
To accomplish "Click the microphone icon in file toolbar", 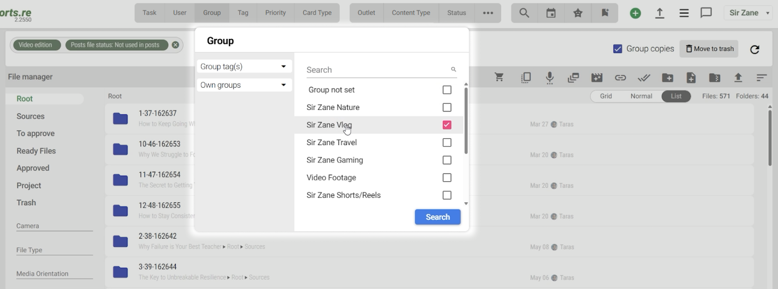I will (x=549, y=77).
